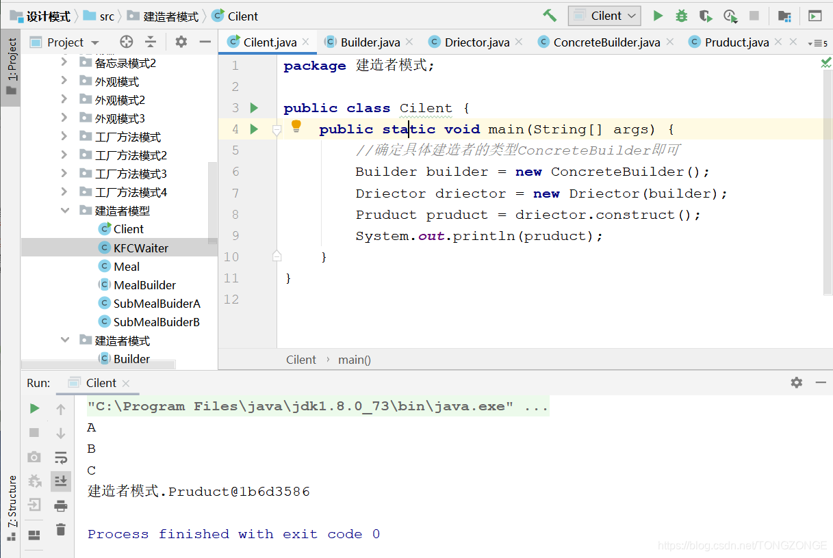The height and width of the screenshot is (558, 833).
Task: Toggle scroll to end in console
Action: click(x=61, y=481)
